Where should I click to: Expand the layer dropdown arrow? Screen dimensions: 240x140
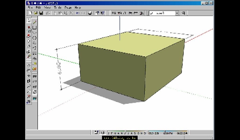click(177, 13)
